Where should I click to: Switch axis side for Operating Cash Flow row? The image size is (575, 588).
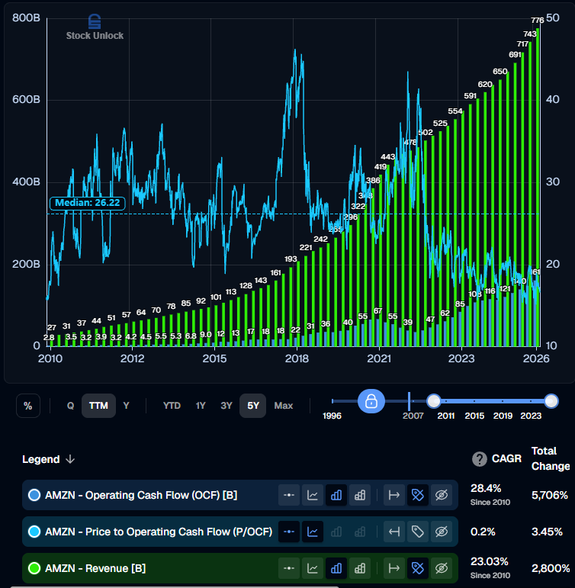click(x=394, y=495)
